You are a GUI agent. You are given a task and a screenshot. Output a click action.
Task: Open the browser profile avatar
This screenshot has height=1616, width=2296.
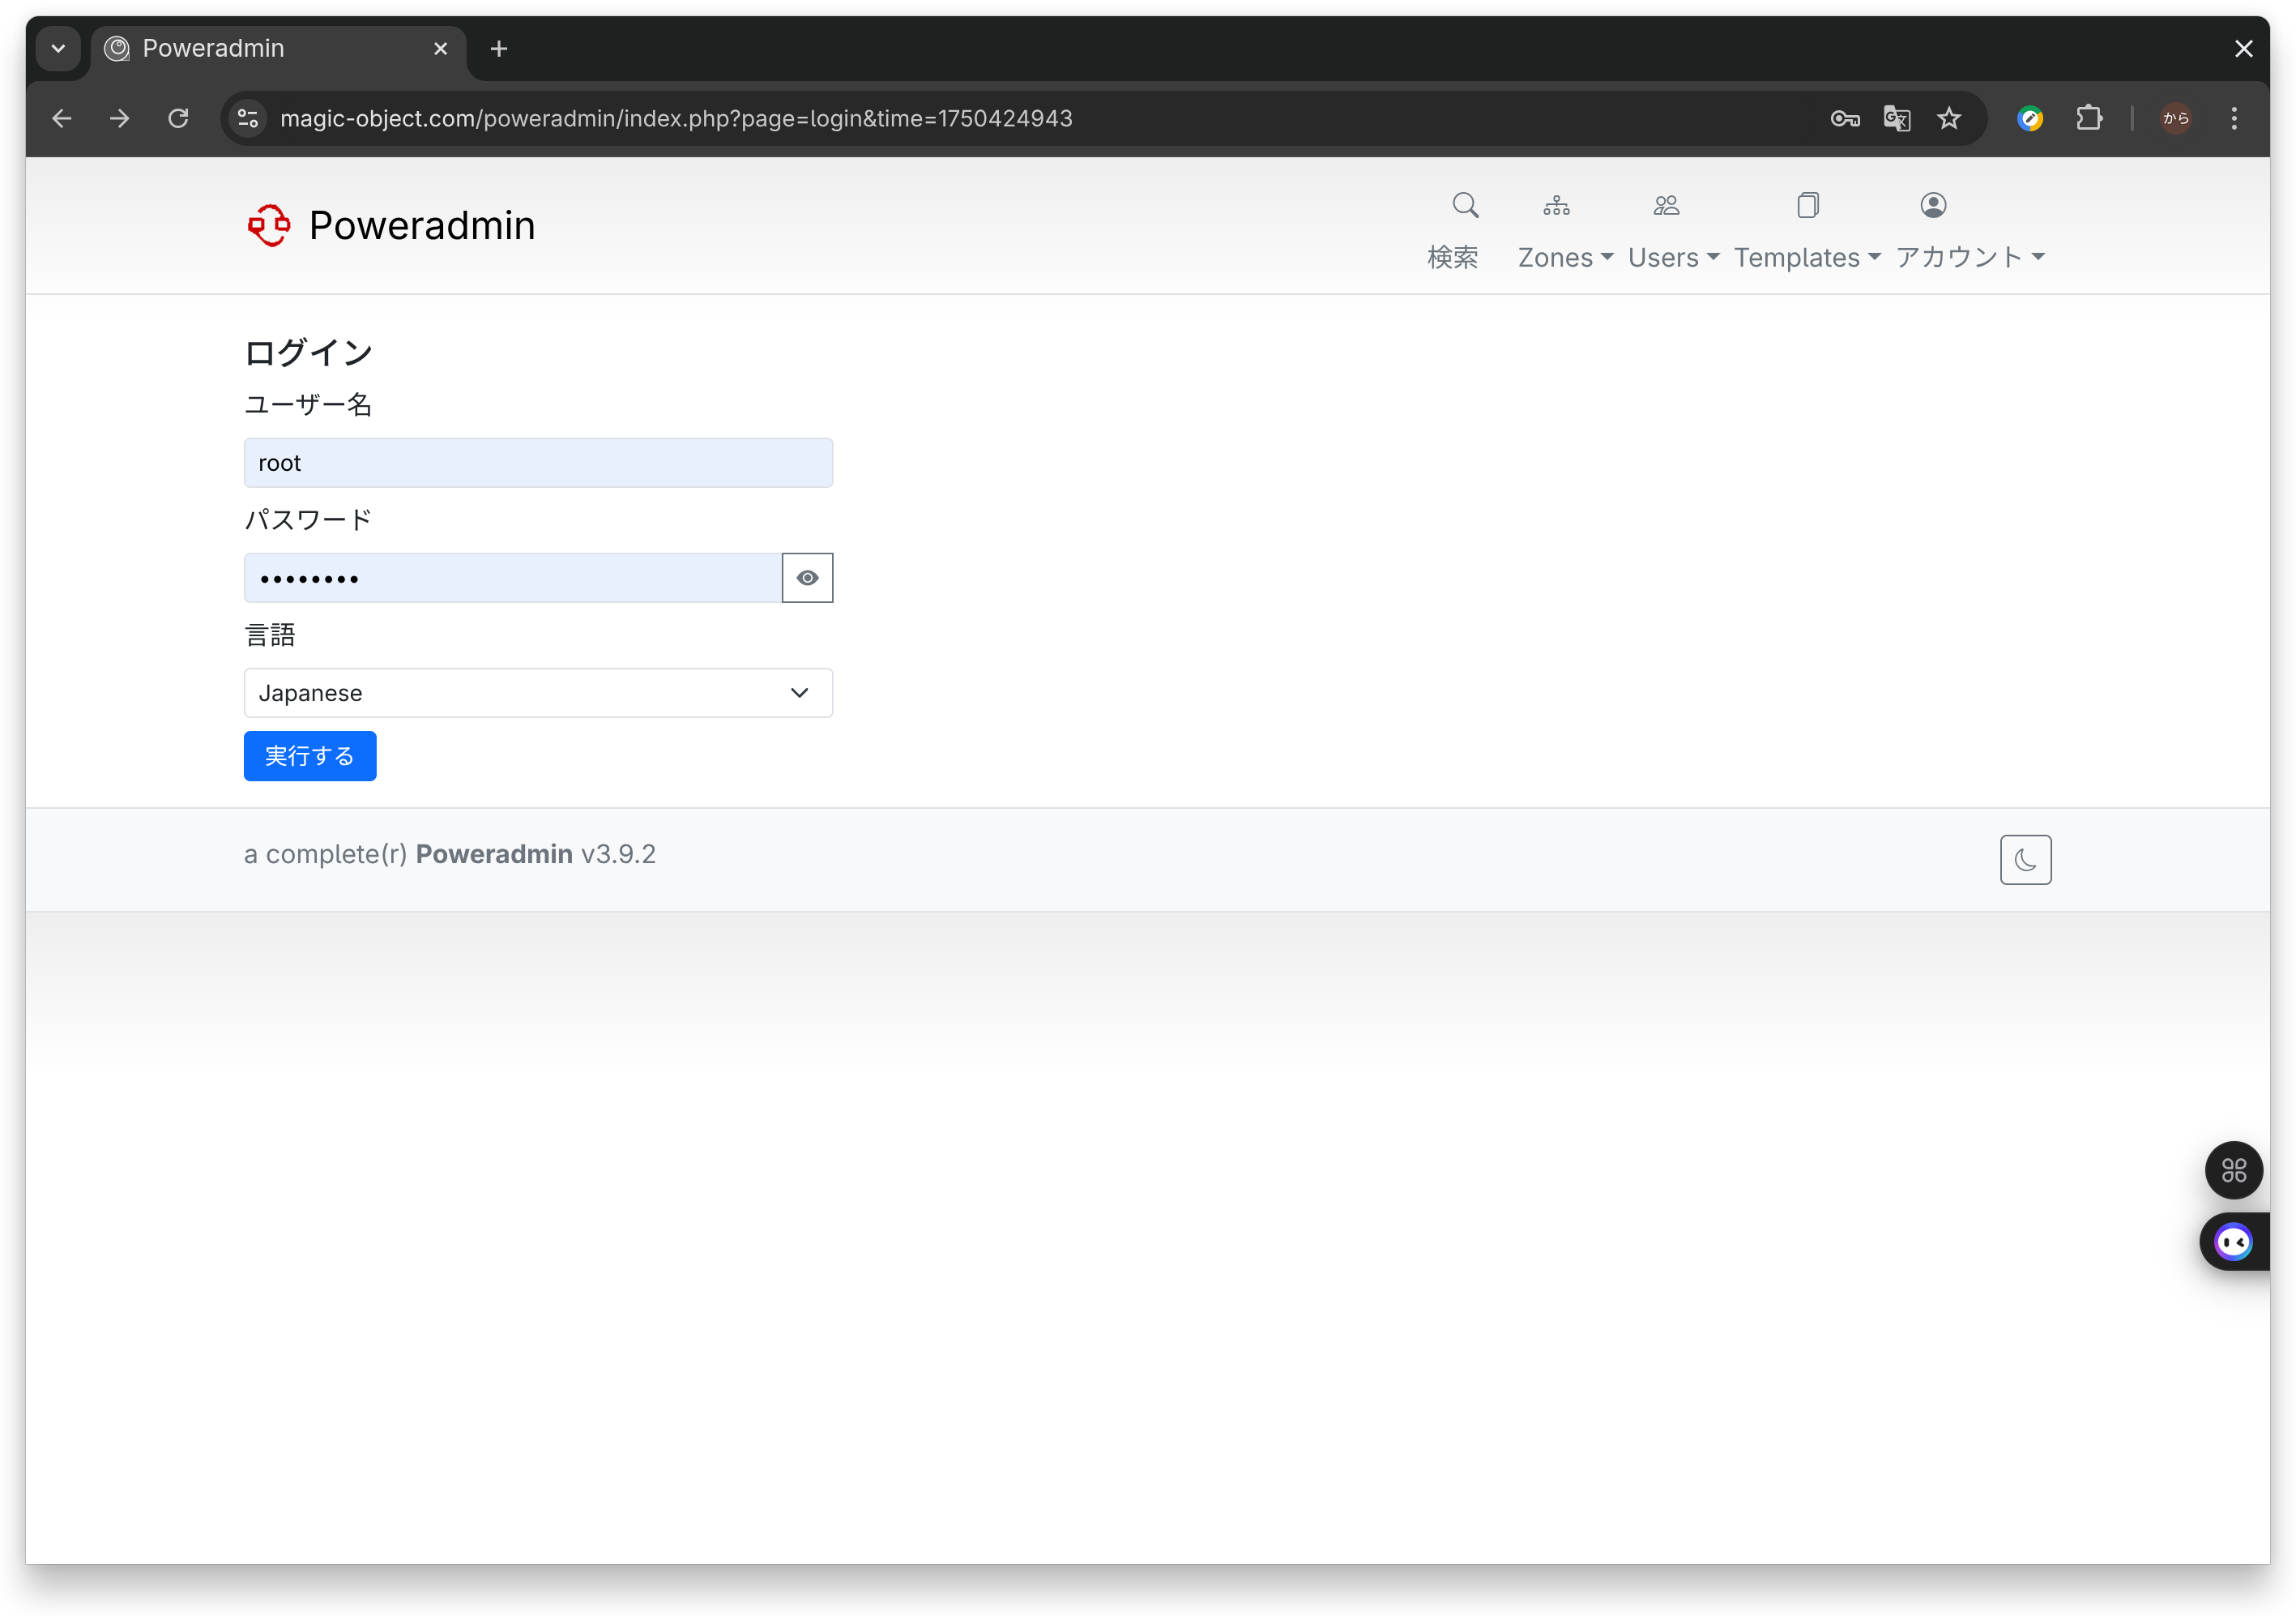(2176, 118)
